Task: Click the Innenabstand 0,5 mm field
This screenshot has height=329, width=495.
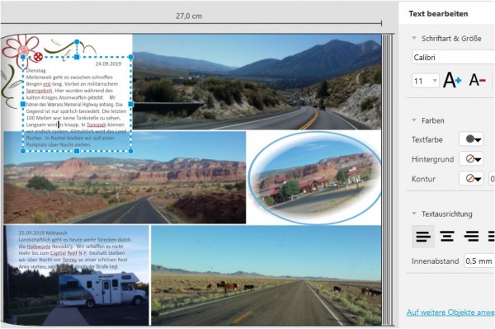Action: pyautogui.click(x=479, y=261)
